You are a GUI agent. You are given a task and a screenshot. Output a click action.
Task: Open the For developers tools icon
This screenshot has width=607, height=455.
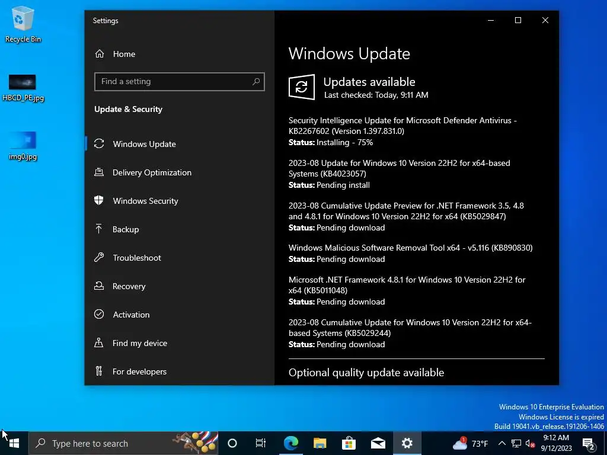[x=99, y=371]
